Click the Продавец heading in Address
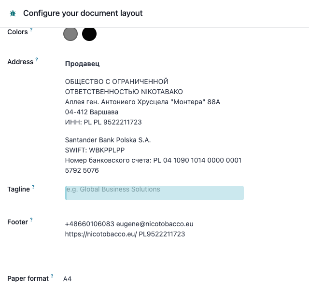Image resolution: width=309 pixels, height=303 pixels. coord(83,64)
